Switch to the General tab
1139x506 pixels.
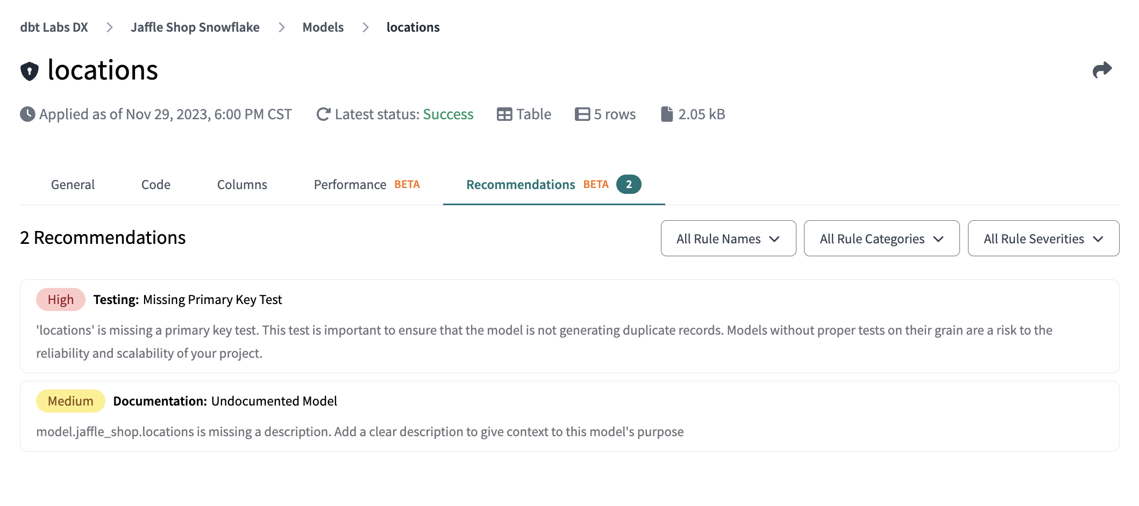tap(73, 185)
